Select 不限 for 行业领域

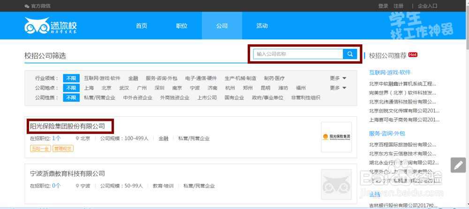pyautogui.click(x=71, y=78)
